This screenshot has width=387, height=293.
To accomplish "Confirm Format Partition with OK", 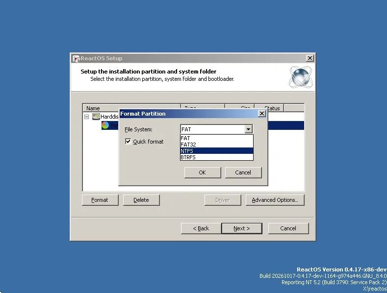I will pos(203,172).
